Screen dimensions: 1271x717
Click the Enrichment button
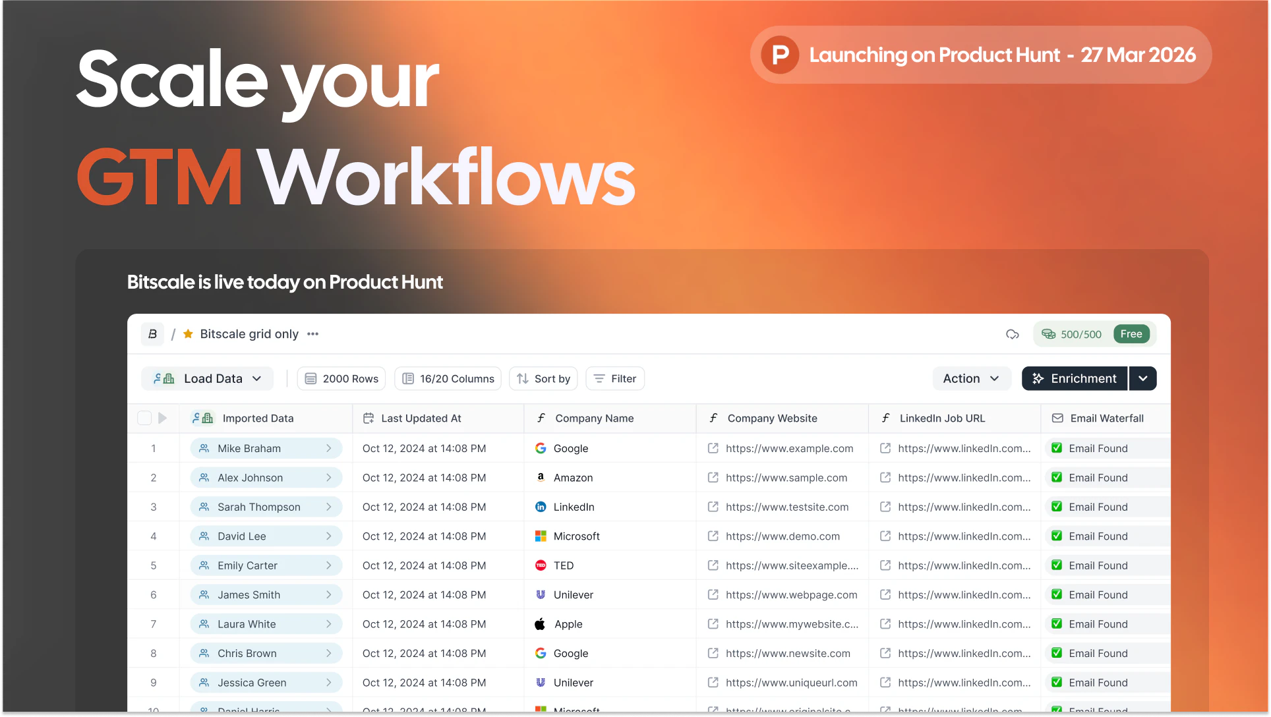click(x=1075, y=378)
